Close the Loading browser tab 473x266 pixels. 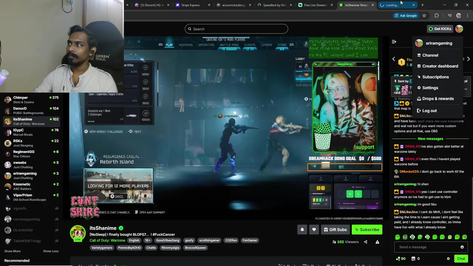click(414, 5)
